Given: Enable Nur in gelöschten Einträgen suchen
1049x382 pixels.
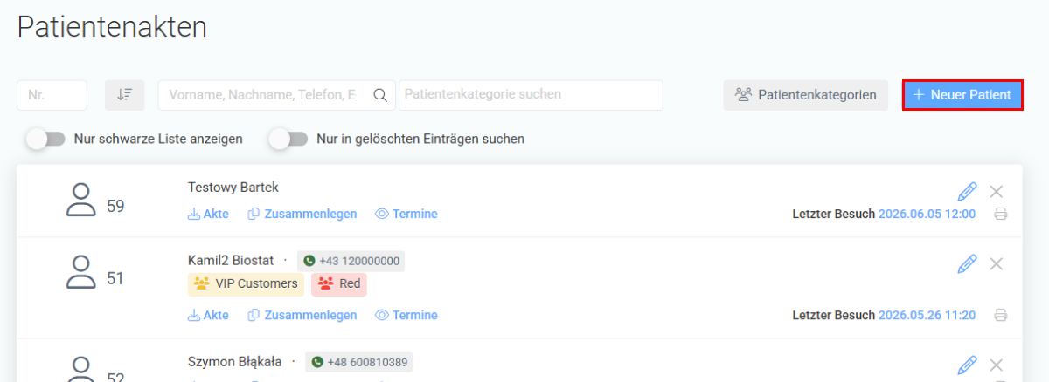Looking at the screenshot, I should coord(288,139).
